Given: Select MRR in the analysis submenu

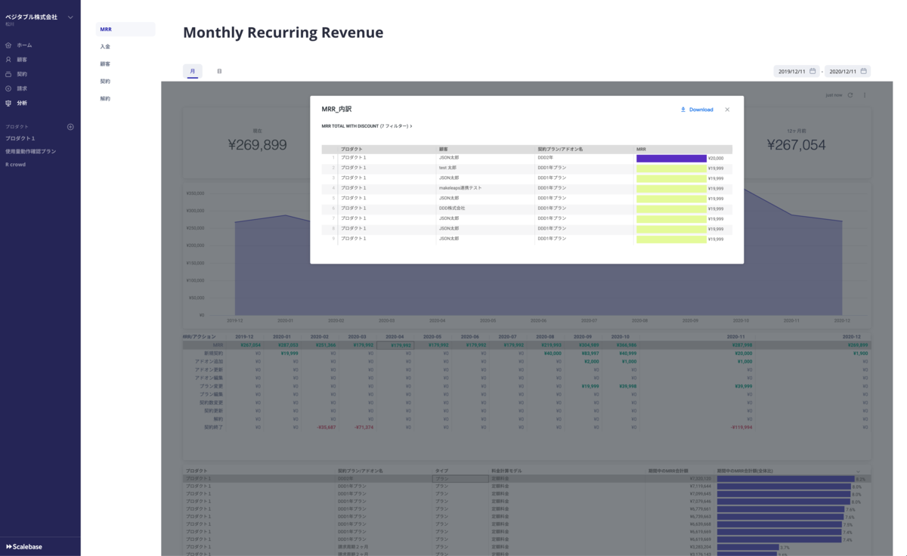Looking at the screenshot, I should (125, 29).
